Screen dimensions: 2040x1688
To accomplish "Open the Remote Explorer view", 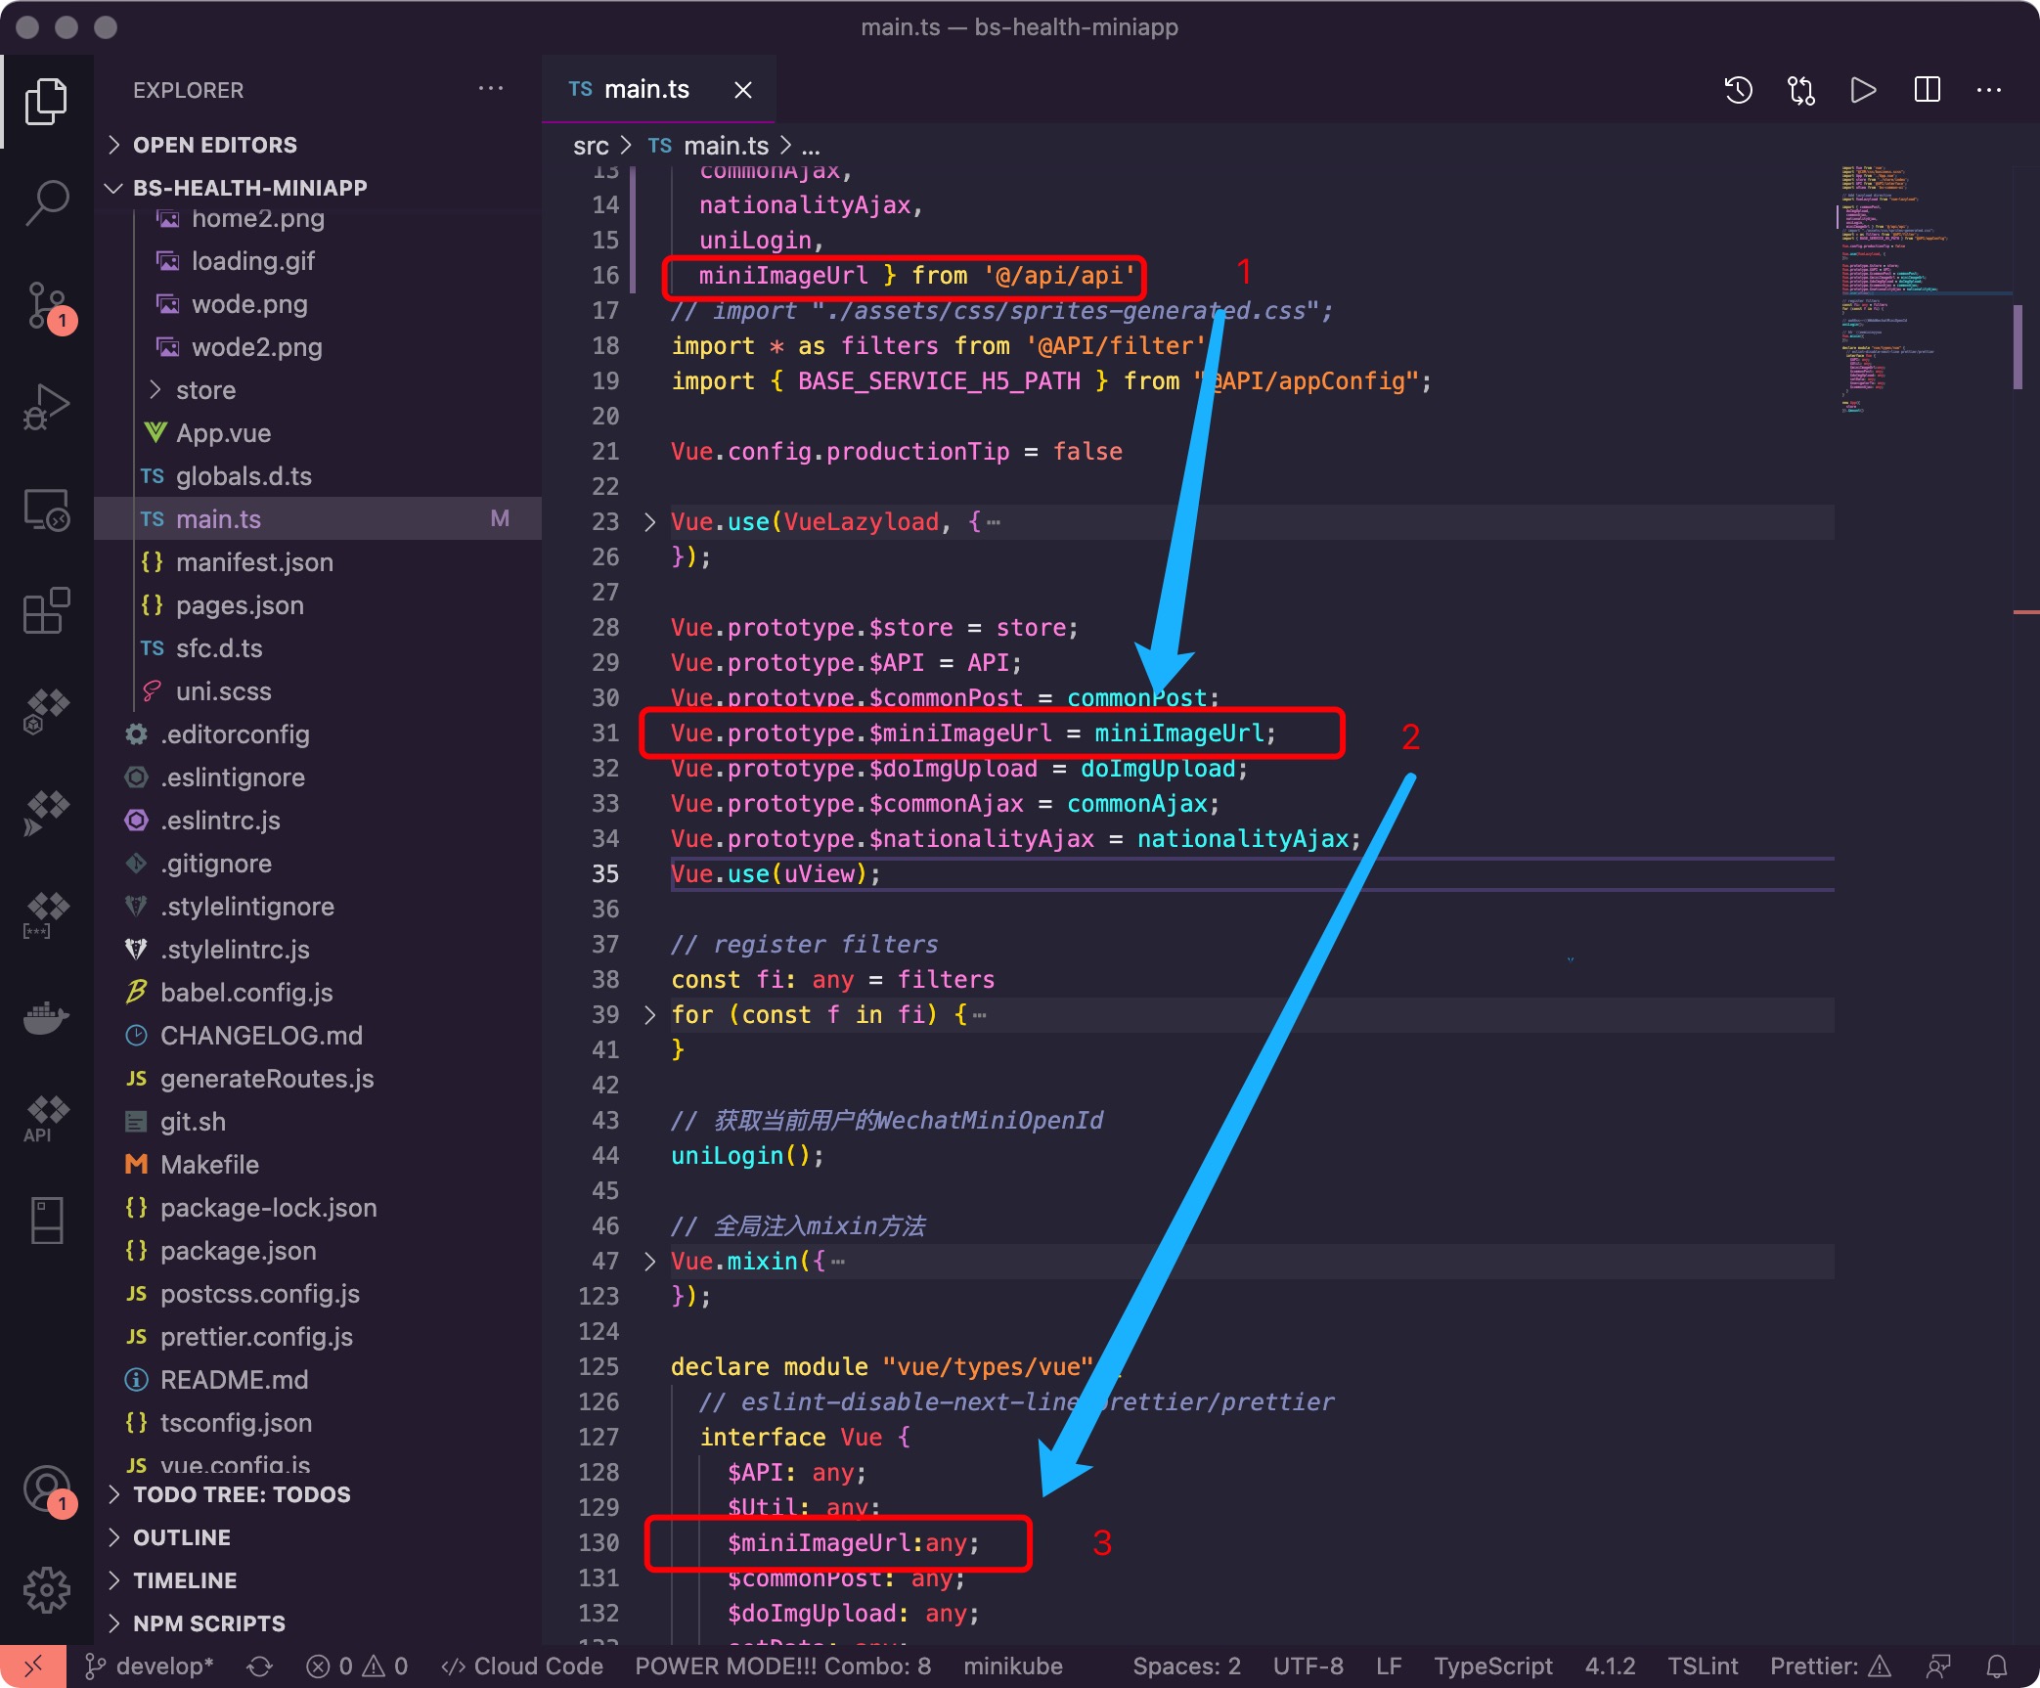I will [46, 510].
